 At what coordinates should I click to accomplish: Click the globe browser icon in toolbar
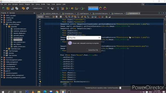52,8
